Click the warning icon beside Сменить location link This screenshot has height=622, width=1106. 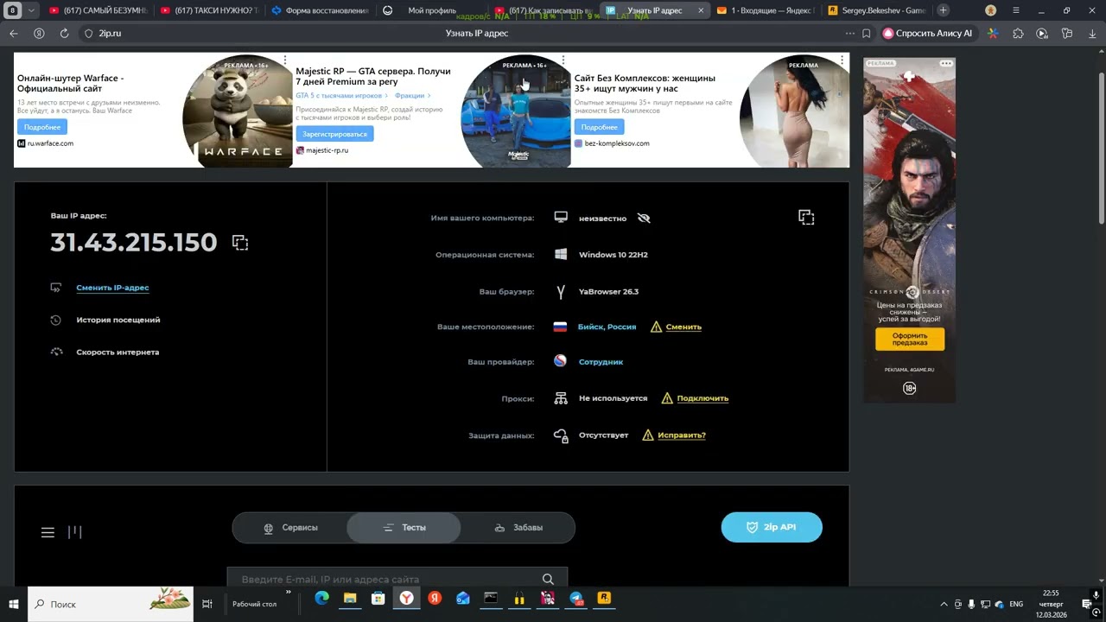coord(656,327)
